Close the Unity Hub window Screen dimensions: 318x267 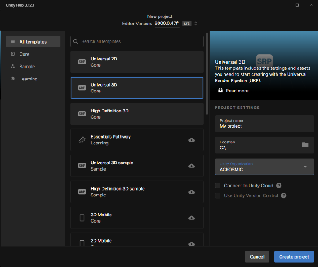tap(311, 5)
